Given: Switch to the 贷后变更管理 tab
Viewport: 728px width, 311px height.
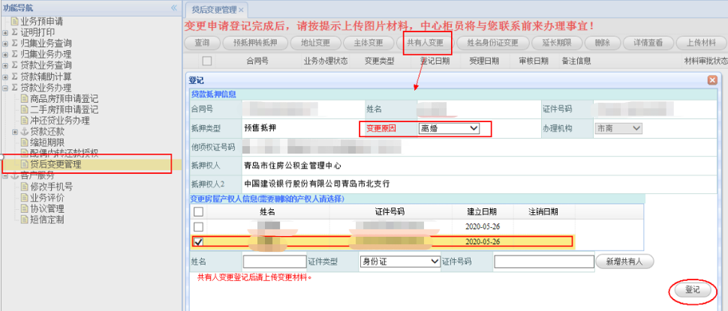Looking at the screenshot, I should (213, 9).
